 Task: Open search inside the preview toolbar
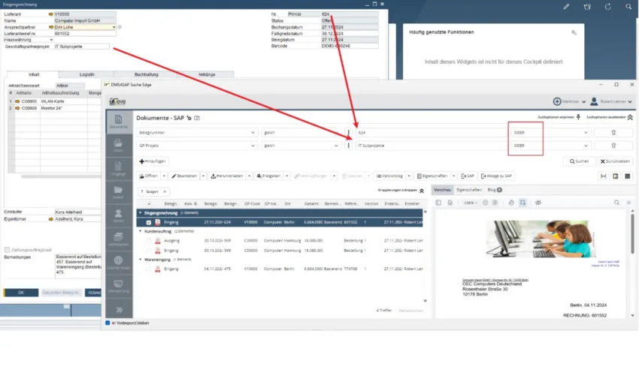click(616, 203)
